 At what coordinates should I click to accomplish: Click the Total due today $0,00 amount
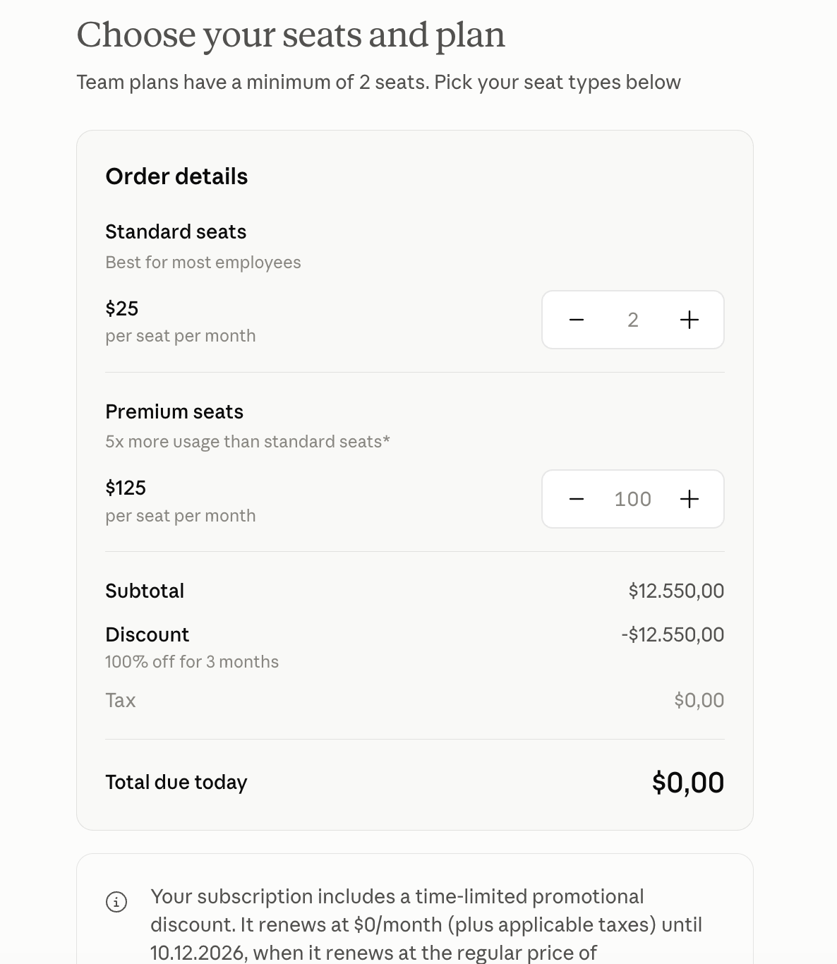pyautogui.click(x=688, y=783)
